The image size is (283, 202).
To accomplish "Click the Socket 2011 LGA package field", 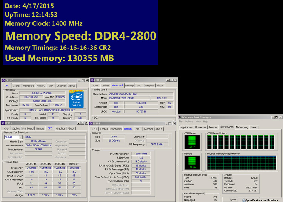I will click(x=42, y=101).
